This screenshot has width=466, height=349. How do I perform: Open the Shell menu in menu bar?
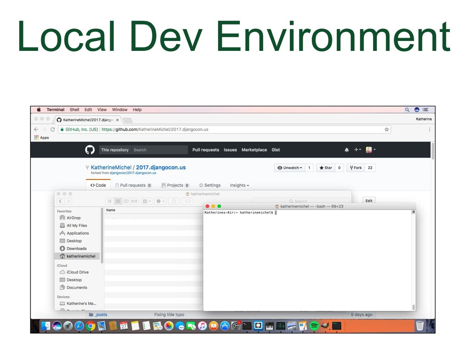pyautogui.click(x=74, y=110)
